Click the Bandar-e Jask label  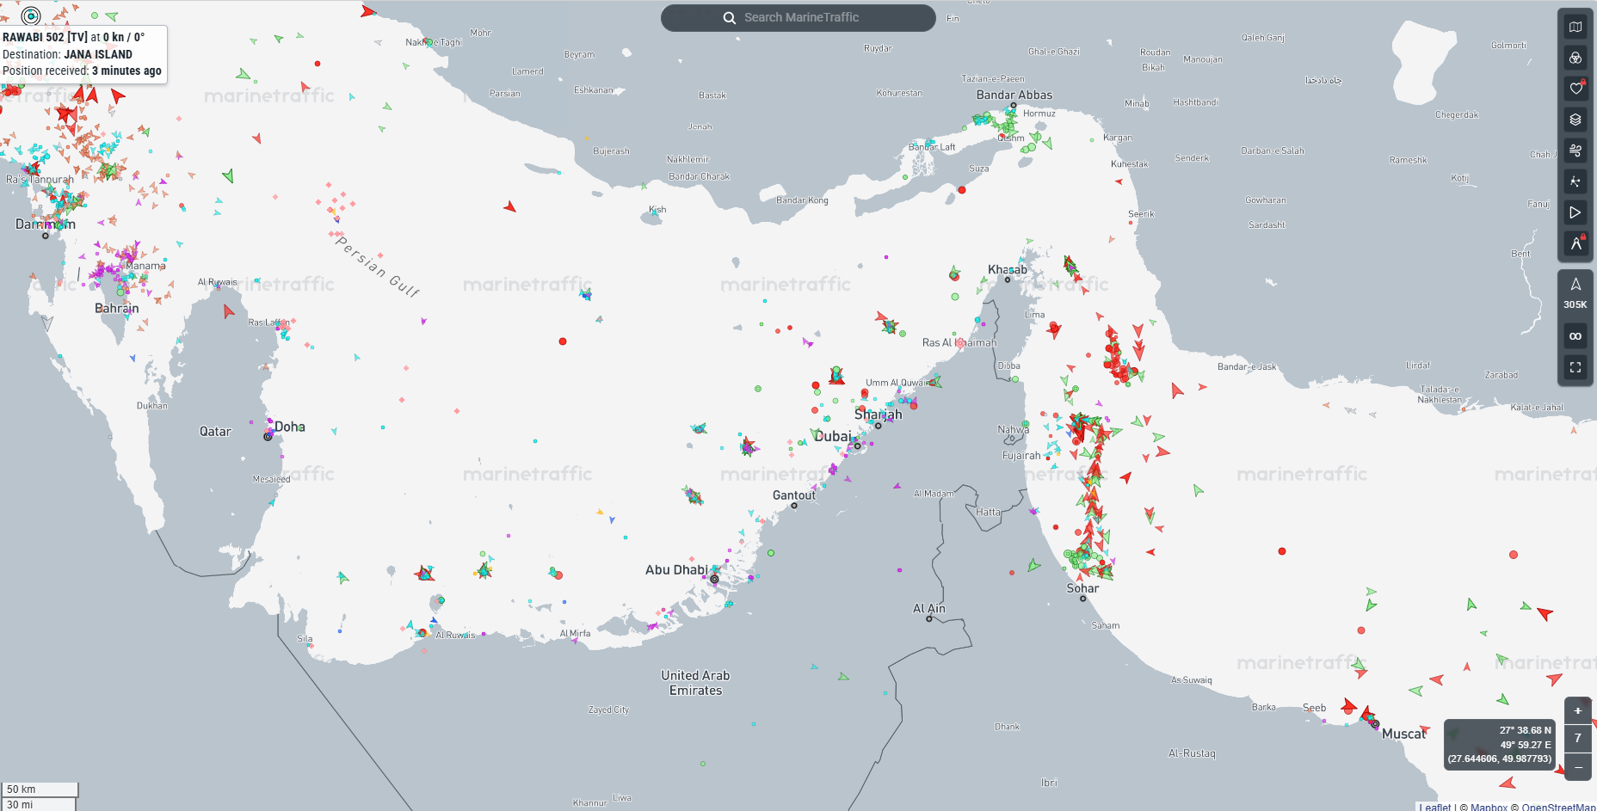coord(1247,366)
